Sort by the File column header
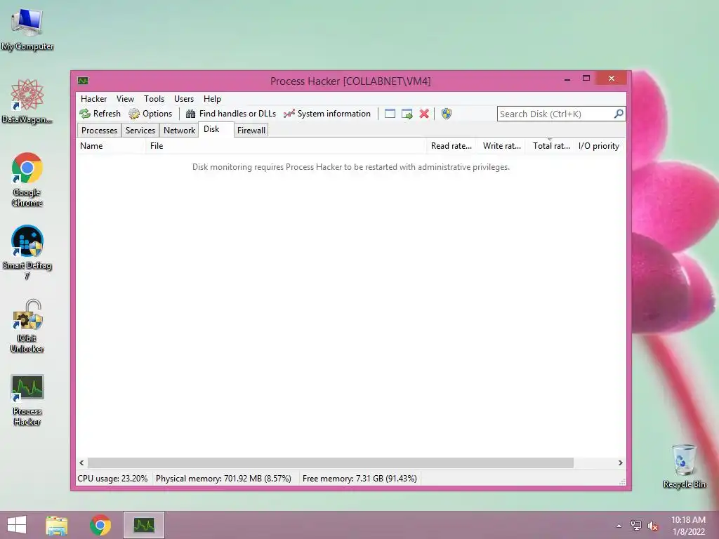The image size is (719, 539). [286, 146]
